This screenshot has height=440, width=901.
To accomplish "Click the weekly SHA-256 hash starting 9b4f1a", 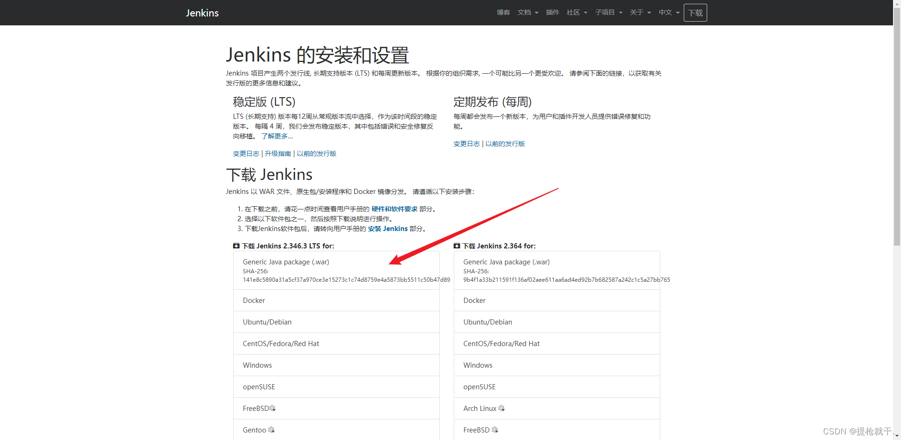I will tap(567, 280).
